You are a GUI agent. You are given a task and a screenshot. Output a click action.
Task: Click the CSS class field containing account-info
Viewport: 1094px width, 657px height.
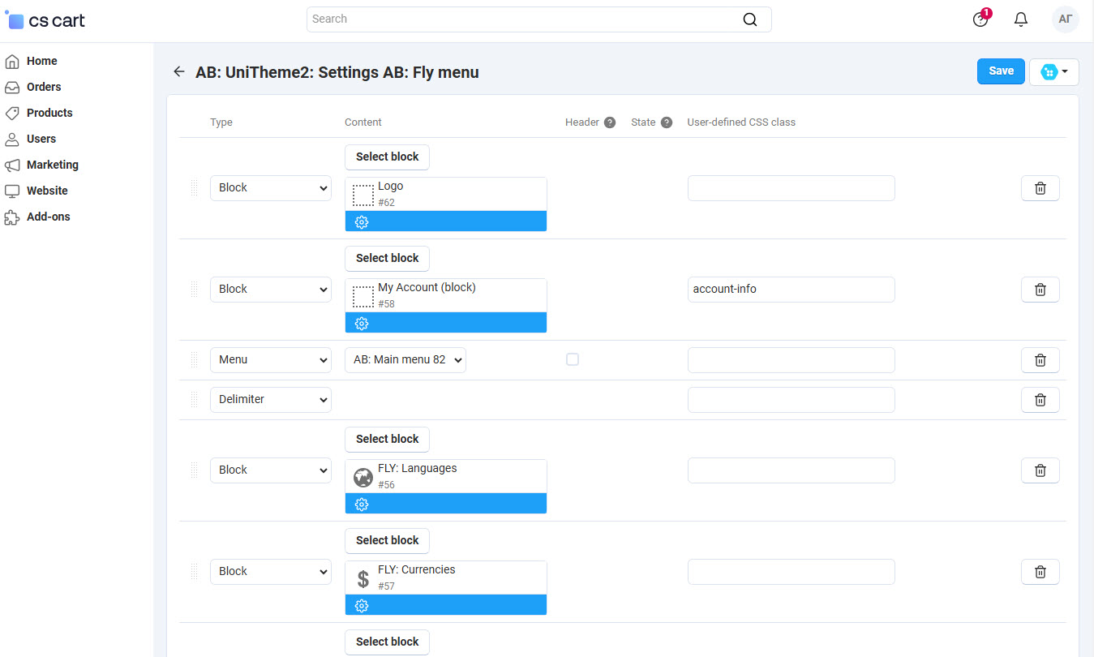click(x=792, y=290)
